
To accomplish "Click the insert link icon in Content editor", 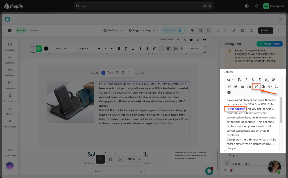I will pyautogui.click(x=256, y=87).
